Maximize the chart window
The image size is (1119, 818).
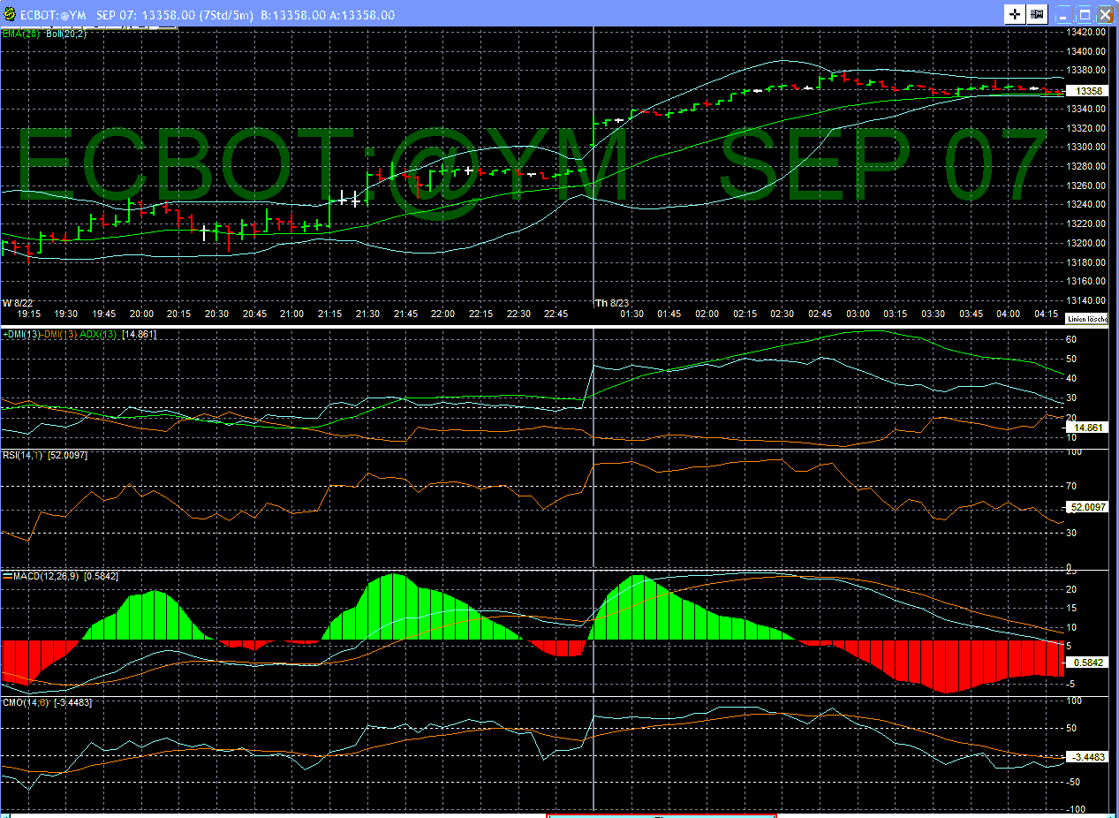click(x=1085, y=14)
